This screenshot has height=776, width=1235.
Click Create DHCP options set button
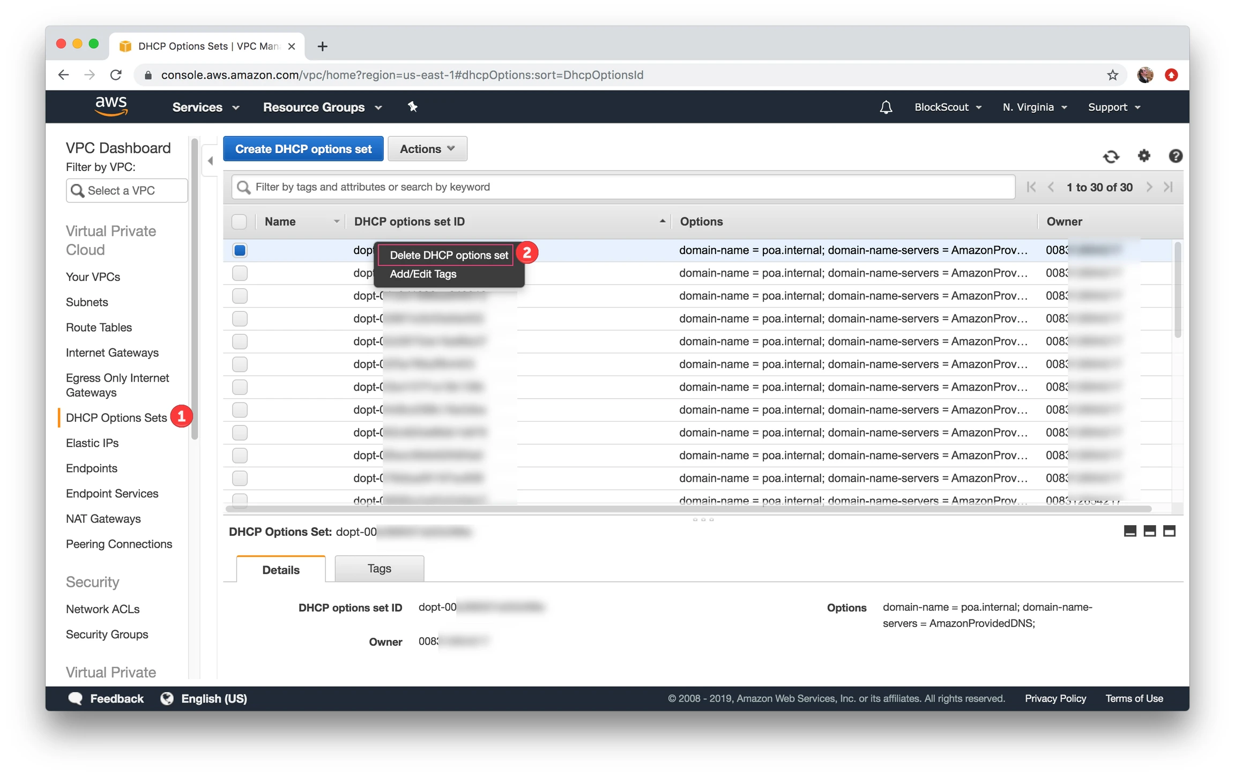(303, 149)
